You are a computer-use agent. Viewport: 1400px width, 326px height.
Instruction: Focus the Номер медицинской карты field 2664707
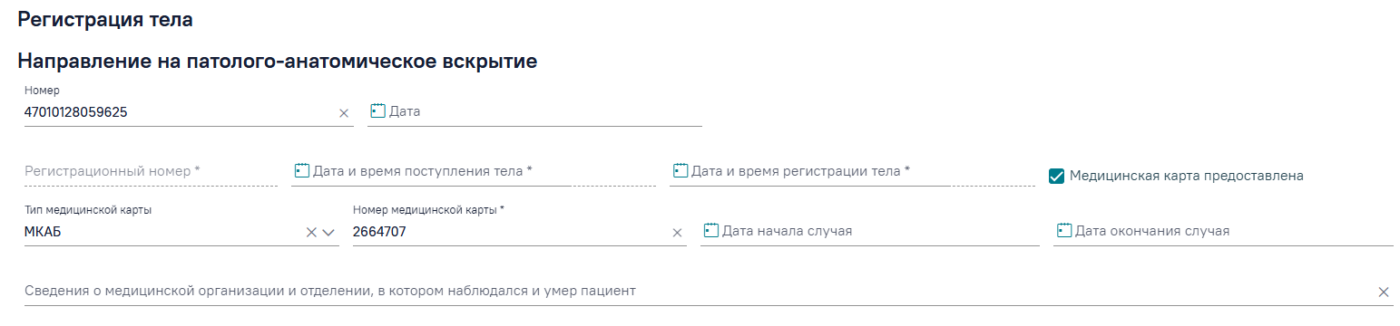tap(511, 232)
